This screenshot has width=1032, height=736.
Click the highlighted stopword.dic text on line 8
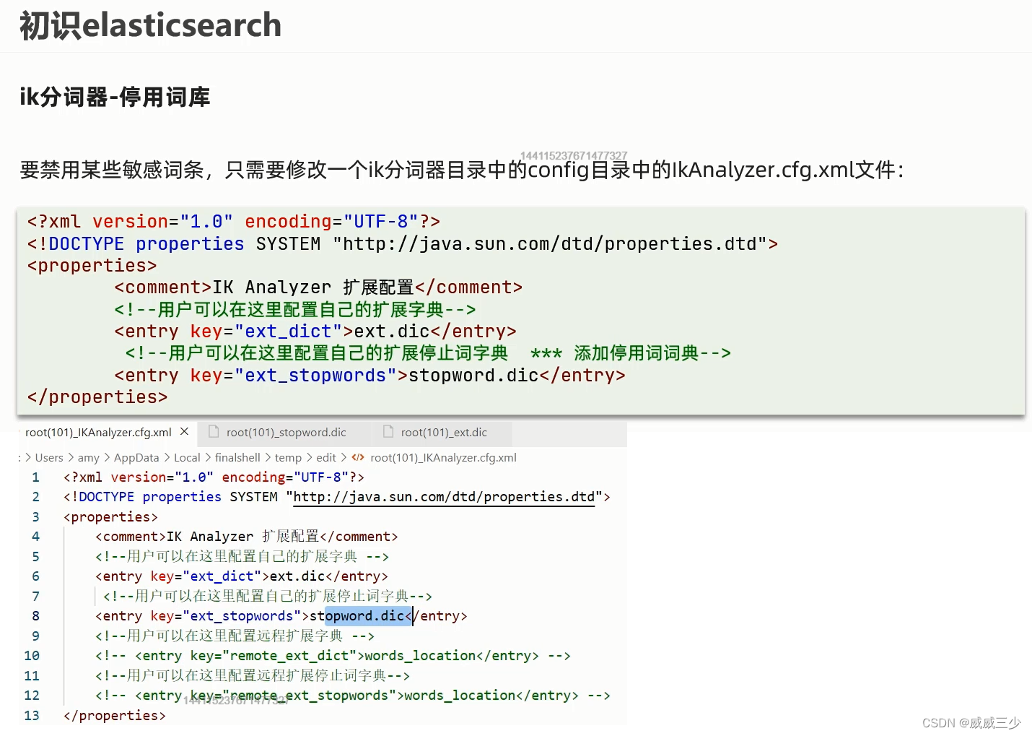[368, 616]
